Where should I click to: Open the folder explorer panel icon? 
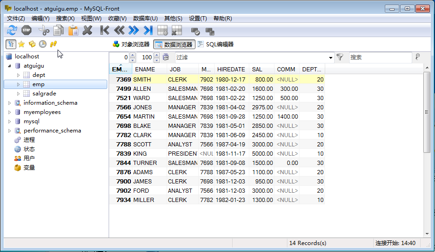32,44
